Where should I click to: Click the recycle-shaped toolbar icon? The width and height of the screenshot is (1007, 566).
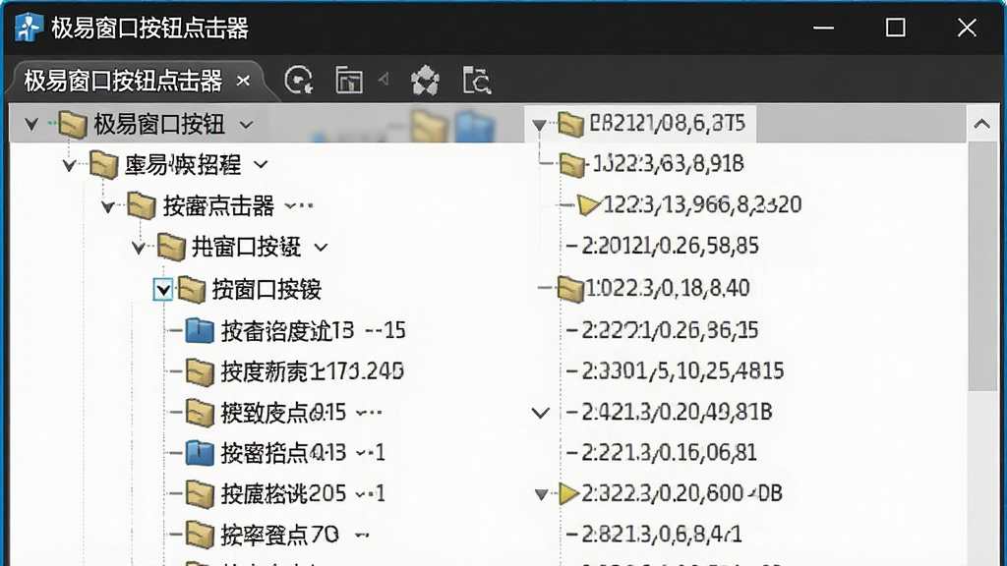coord(425,81)
